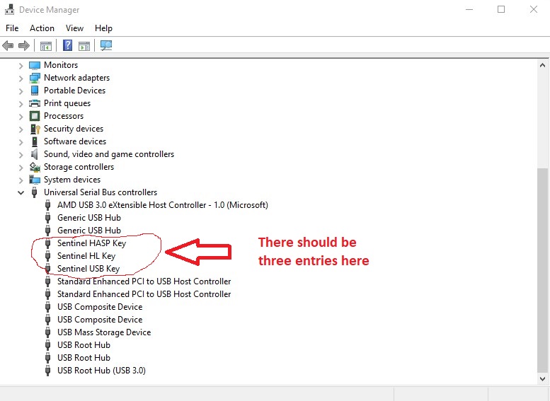
Task: Expand the Software devices category
Action: coord(21,142)
